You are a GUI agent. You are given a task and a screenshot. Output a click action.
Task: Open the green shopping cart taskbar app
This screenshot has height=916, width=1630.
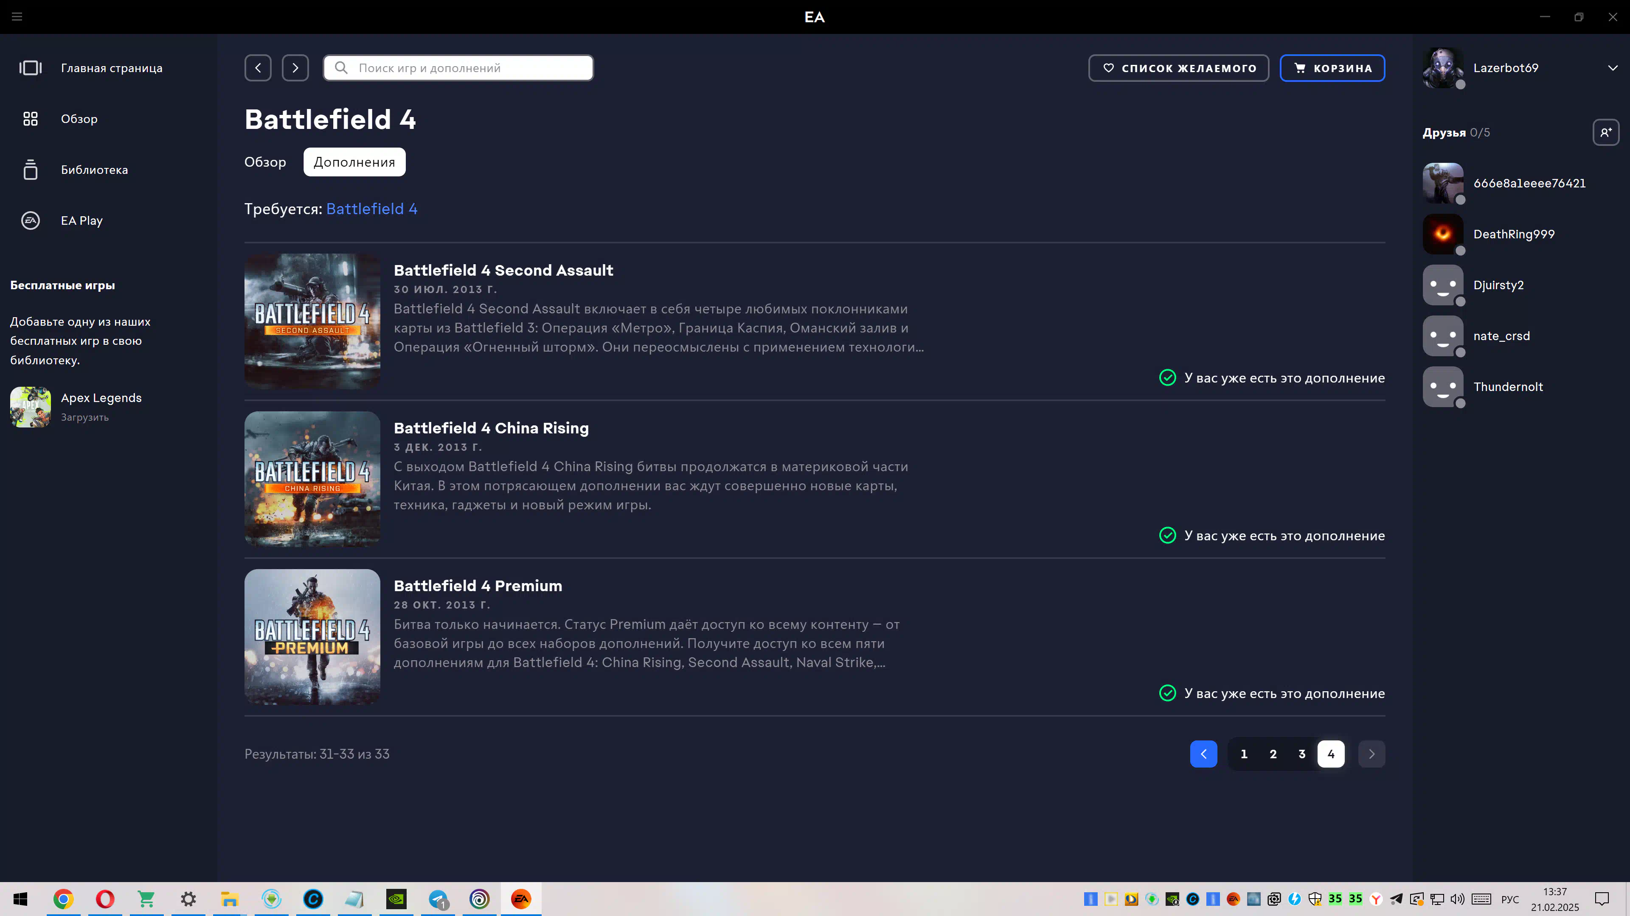[x=146, y=899]
